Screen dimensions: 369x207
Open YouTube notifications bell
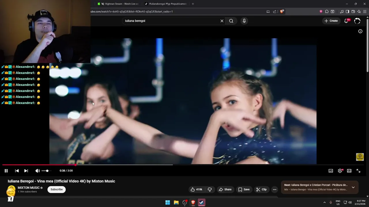pos(346,21)
